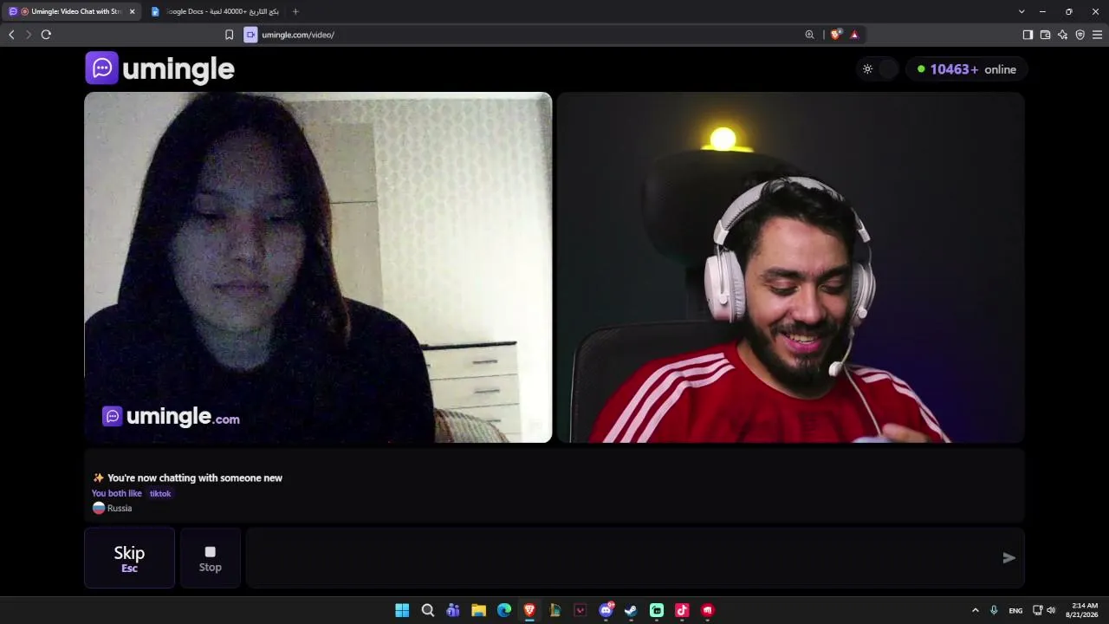The height and width of the screenshot is (624, 1109).
Task: Open TikTok from the taskbar
Action: click(x=682, y=610)
